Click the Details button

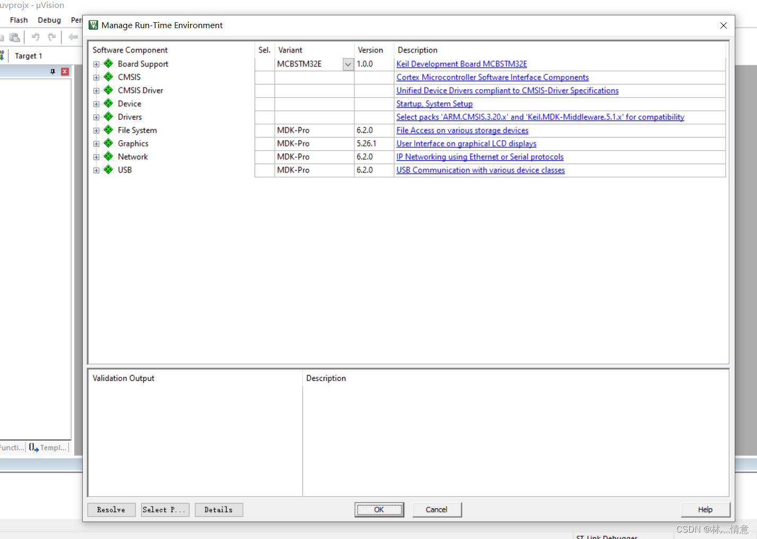[x=219, y=510]
